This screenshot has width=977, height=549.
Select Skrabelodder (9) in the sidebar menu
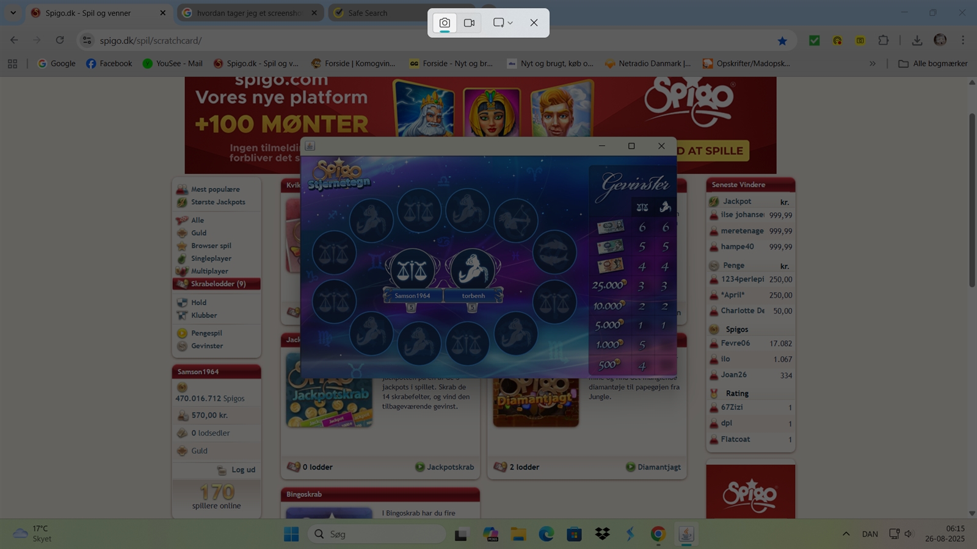(x=217, y=284)
